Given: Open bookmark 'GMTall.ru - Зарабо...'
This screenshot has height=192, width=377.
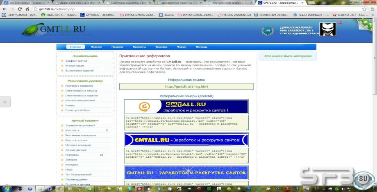Looking at the screenshot, I should click(98, 15).
